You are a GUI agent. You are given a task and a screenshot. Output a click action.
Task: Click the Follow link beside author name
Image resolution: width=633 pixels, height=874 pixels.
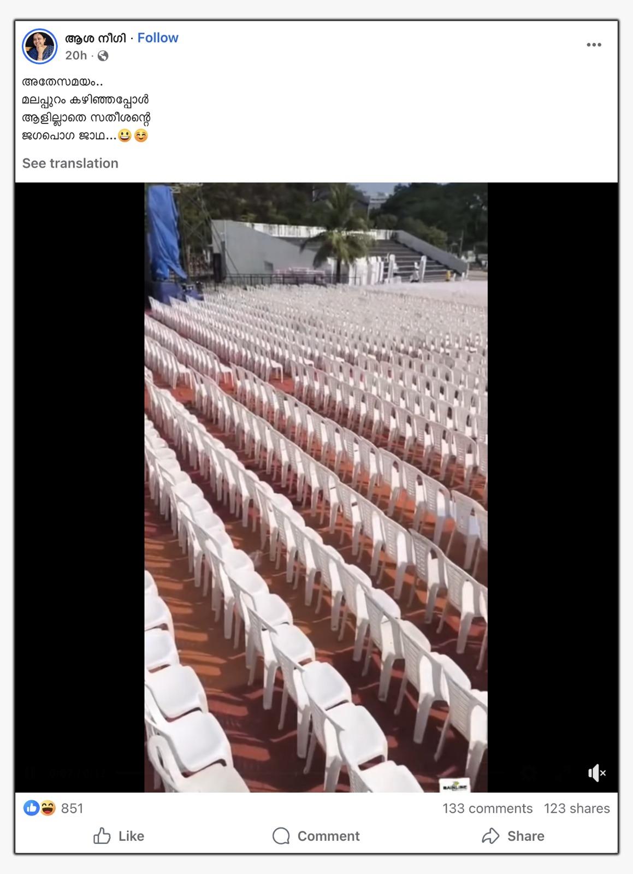point(158,38)
